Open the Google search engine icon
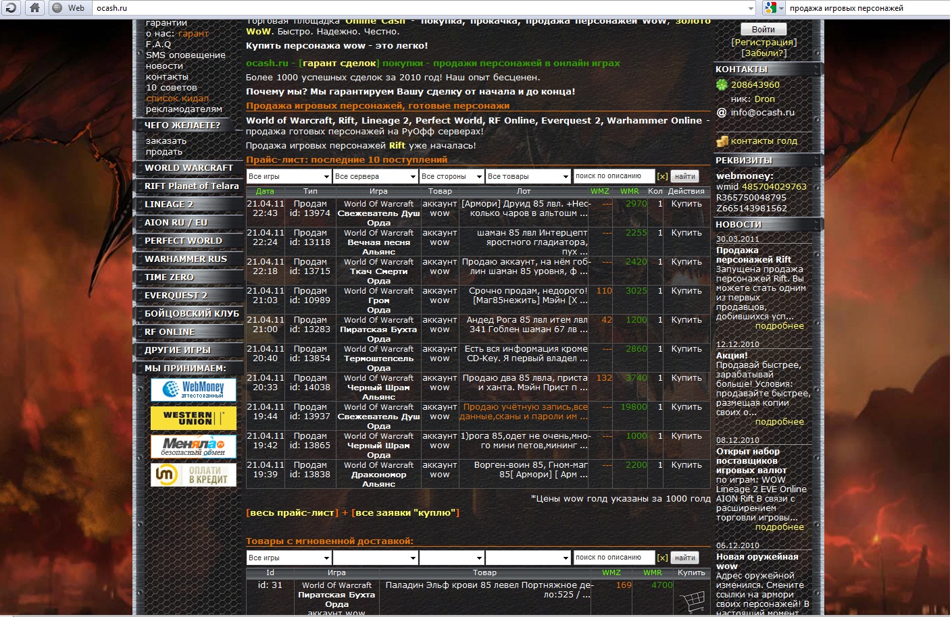 770,8
